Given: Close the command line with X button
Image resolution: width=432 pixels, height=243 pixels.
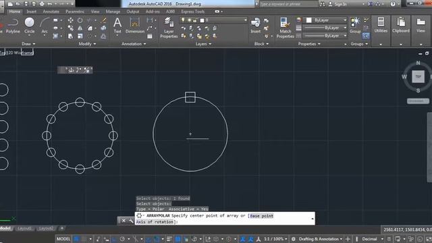Looking at the screenshot, I should click(124, 221).
